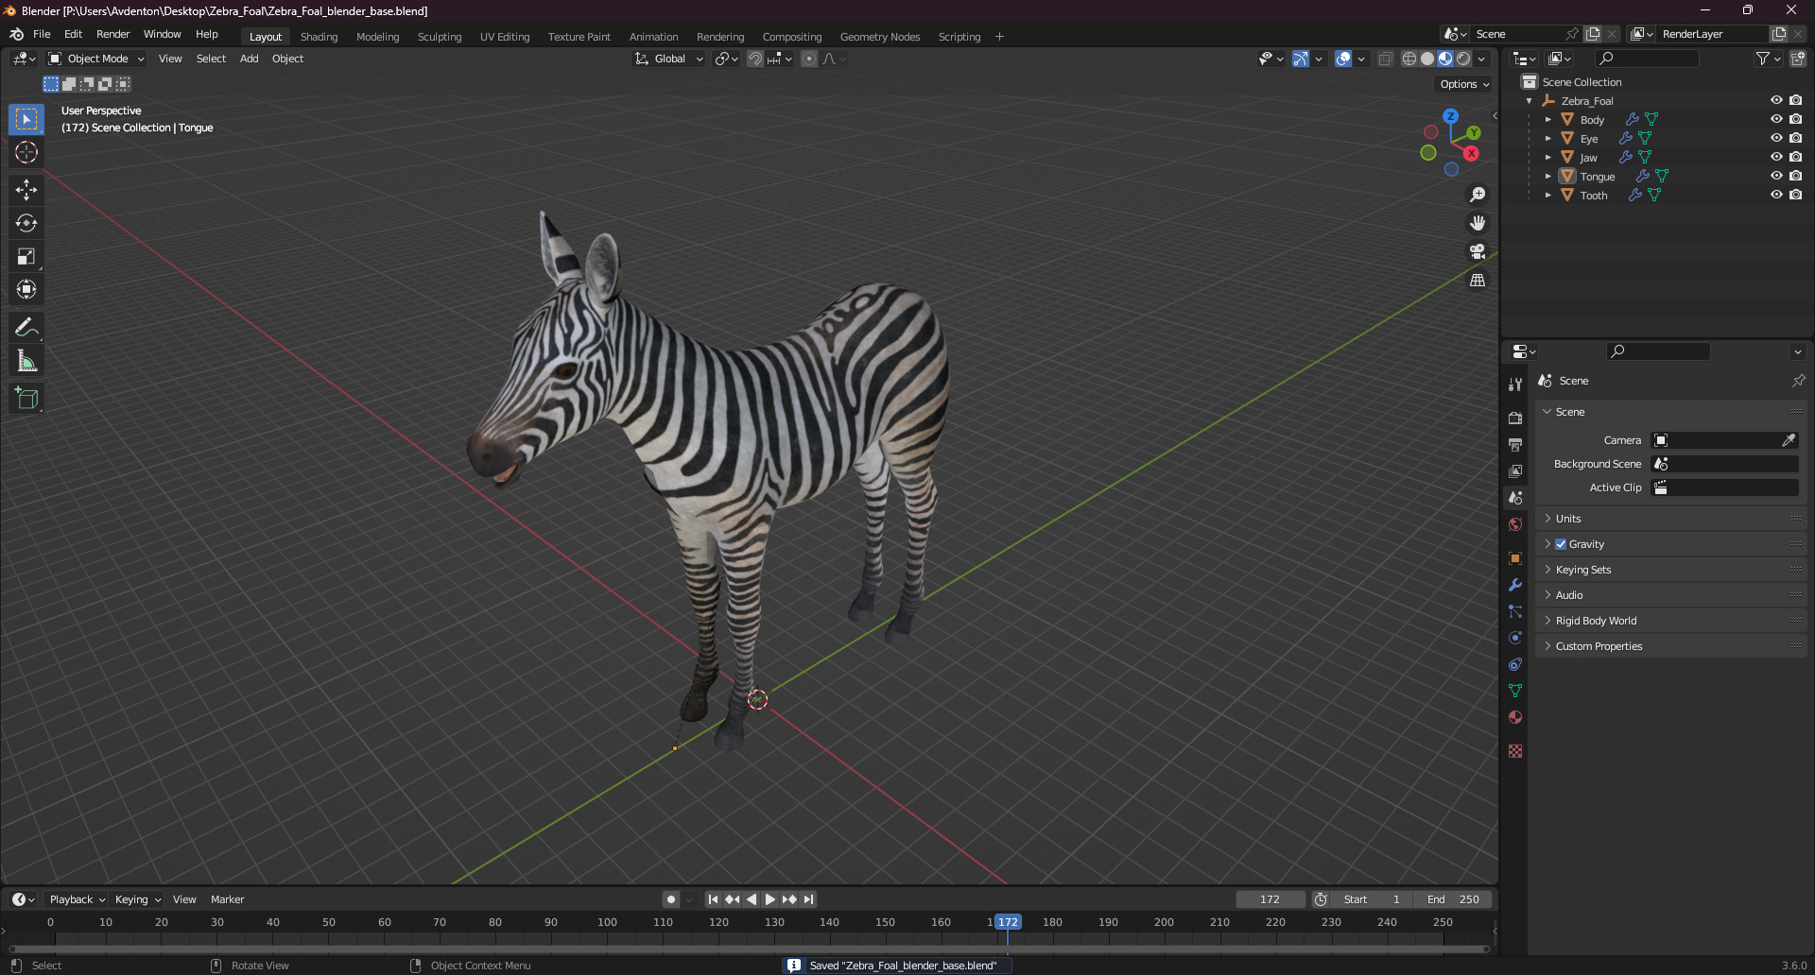Disable Jaw in renders via camera icon
The height and width of the screenshot is (975, 1815).
point(1795,157)
